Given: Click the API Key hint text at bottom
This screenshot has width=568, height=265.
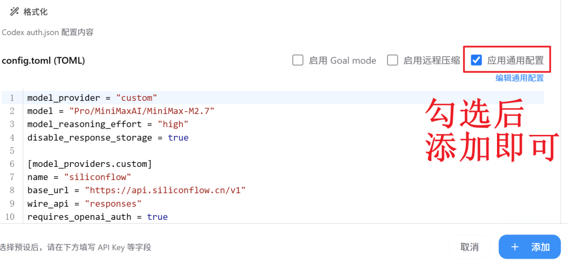Looking at the screenshot, I should pos(75,248).
